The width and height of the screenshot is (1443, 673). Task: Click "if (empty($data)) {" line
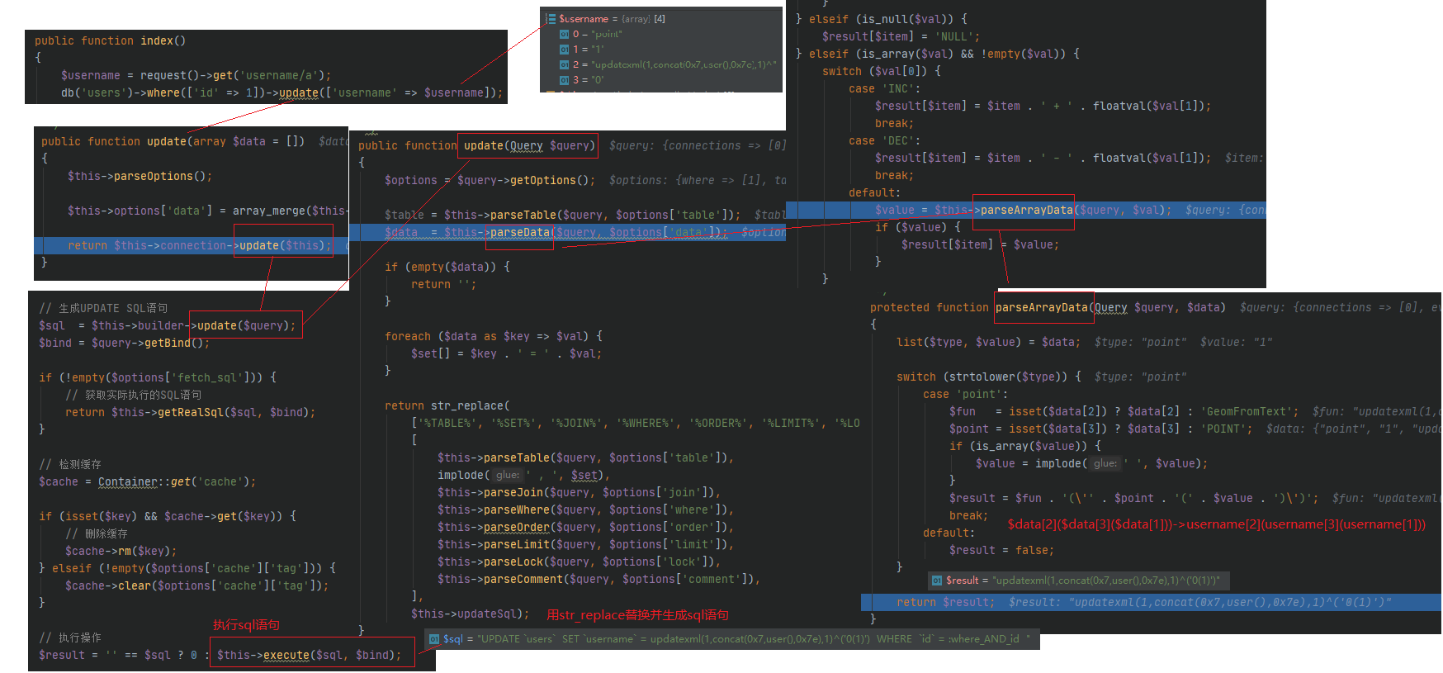click(x=447, y=267)
